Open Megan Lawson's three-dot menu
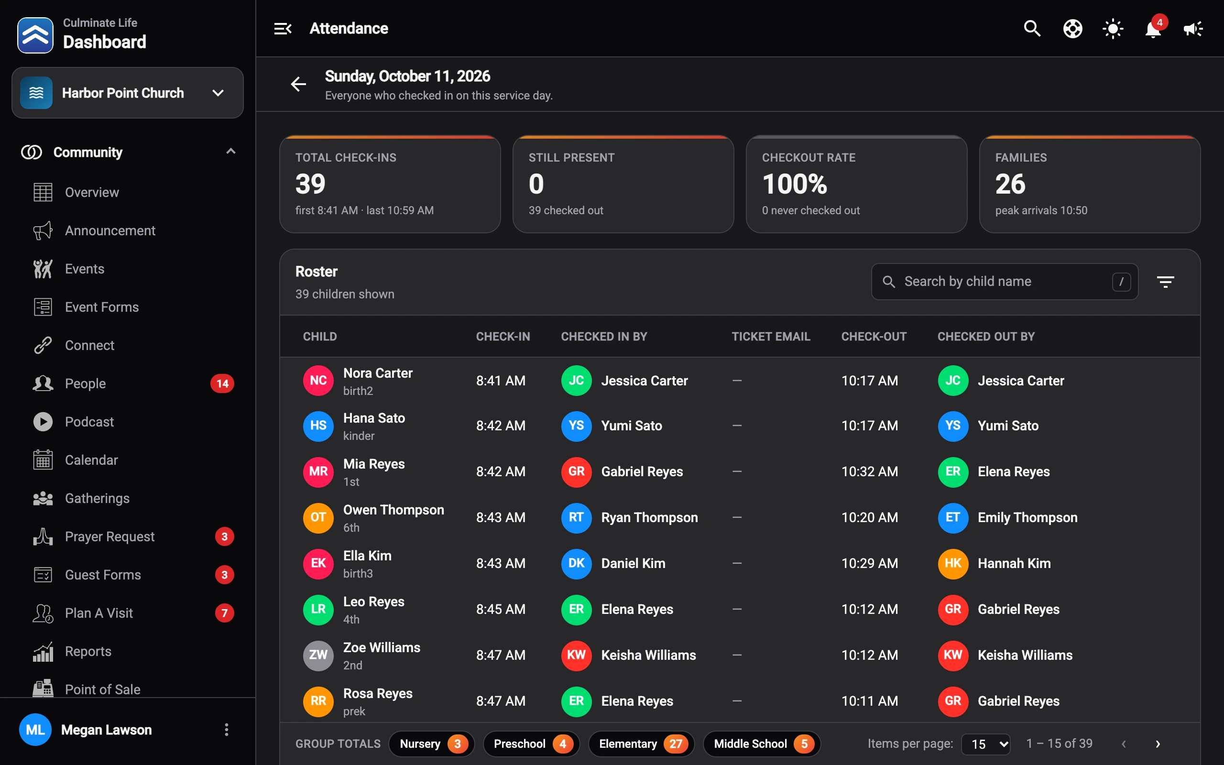 (227, 730)
